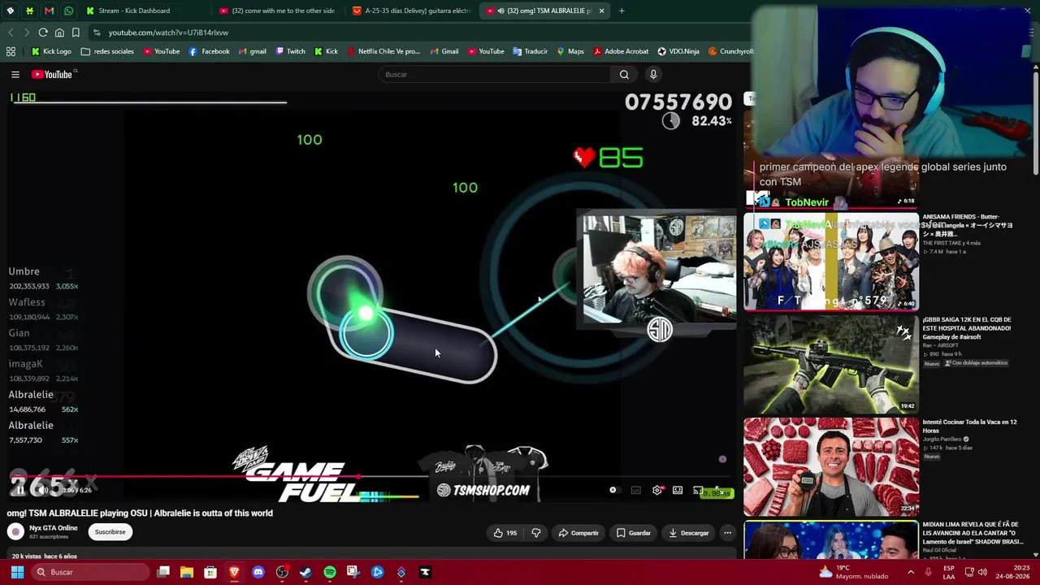This screenshot has height=585, width=1040.
Task: Open the ANISAMA FRIENDS video thumbnail
Action: pyautogui.click(x=831, y=262)
